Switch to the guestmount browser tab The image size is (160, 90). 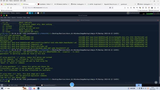click(128, 4)
